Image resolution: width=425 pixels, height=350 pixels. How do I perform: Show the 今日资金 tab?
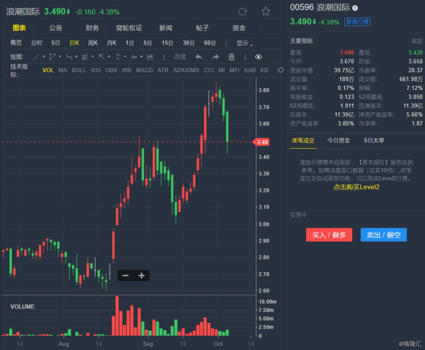[x=339, y=140]
